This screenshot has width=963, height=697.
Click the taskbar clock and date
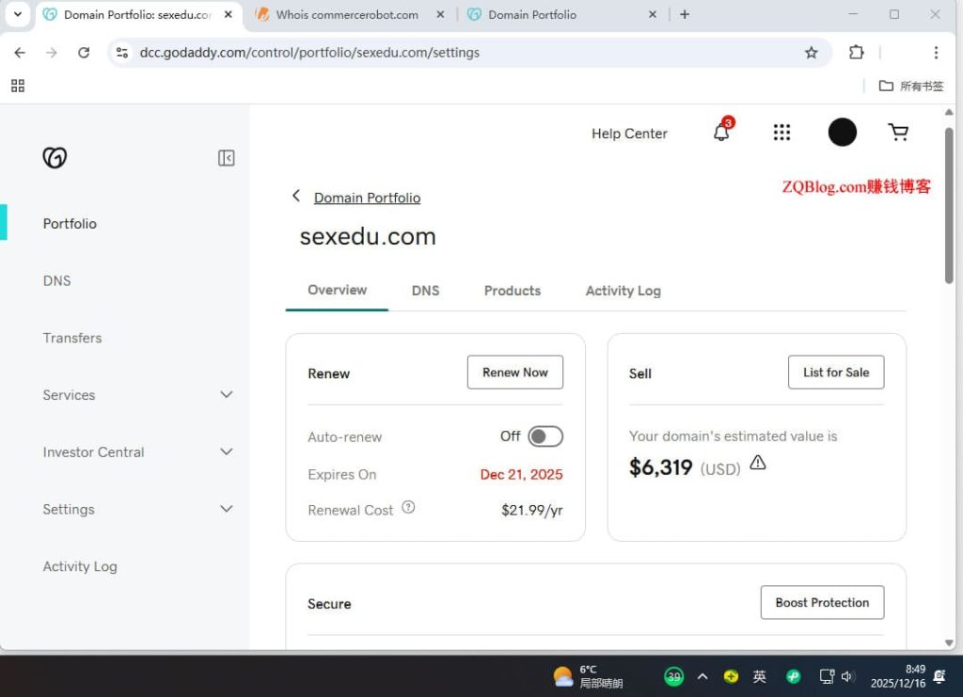[898, 676]
